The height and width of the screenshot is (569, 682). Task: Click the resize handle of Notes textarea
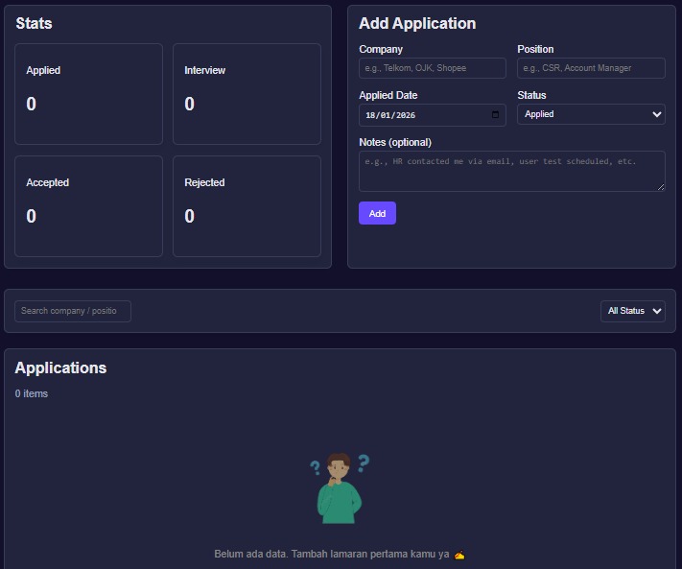[x=661, y=187]
